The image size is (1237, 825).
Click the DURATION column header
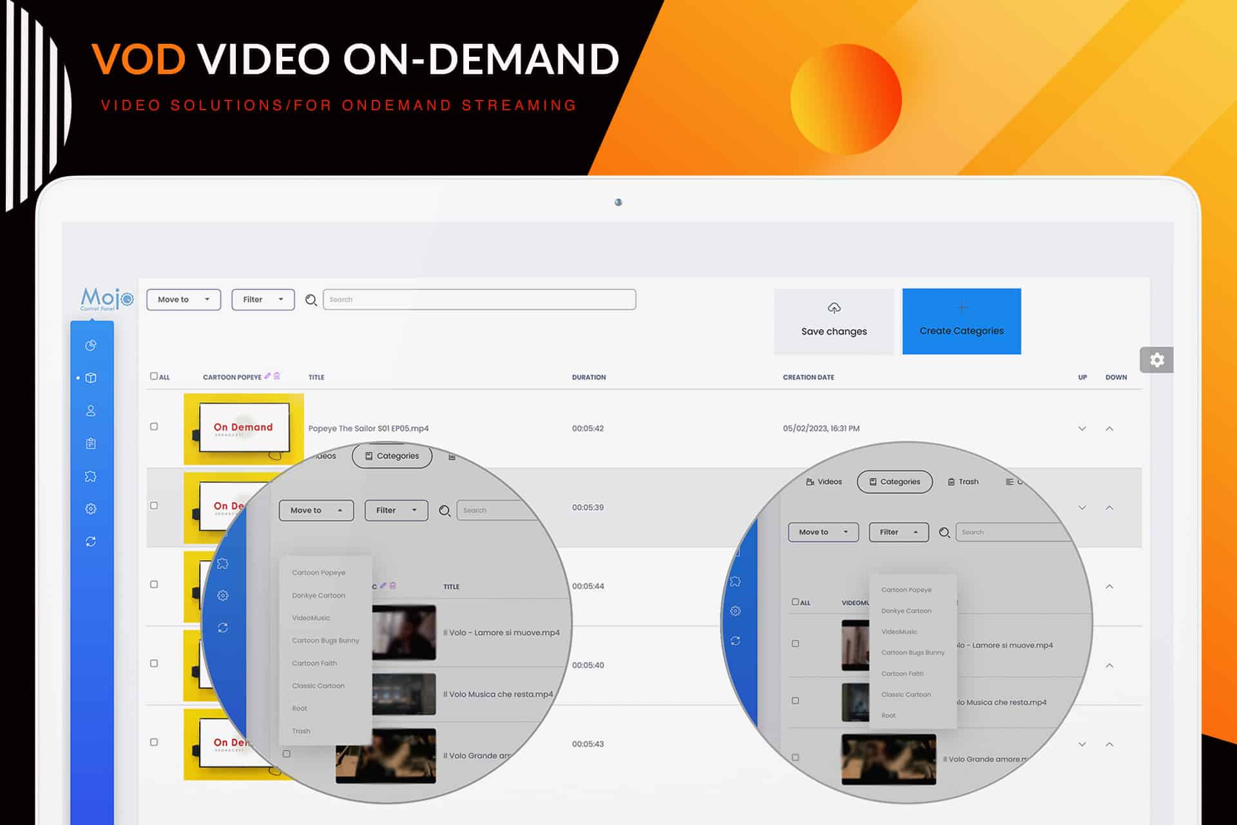pyautogui.click(x=589, y=378)
